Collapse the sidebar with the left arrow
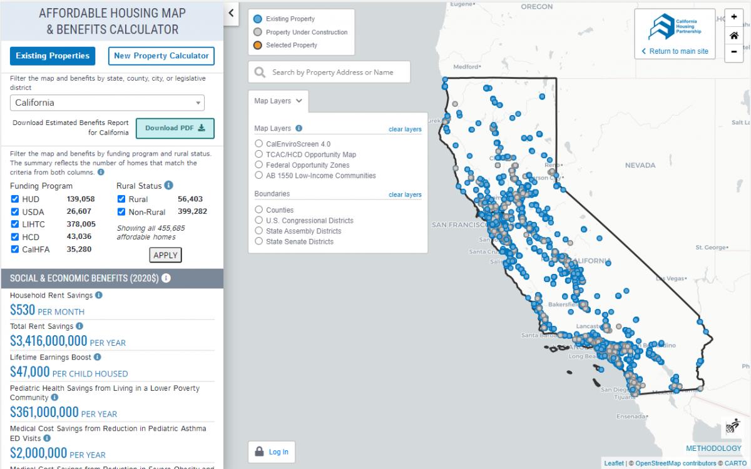 pyautogui.click(x=231, y=13)
